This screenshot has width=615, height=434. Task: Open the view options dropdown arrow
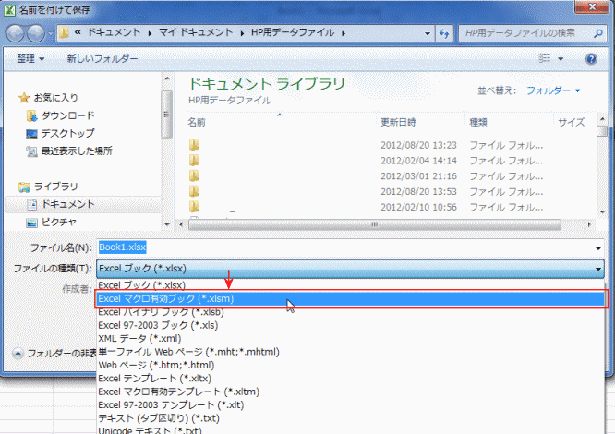(x=561, y=59)
